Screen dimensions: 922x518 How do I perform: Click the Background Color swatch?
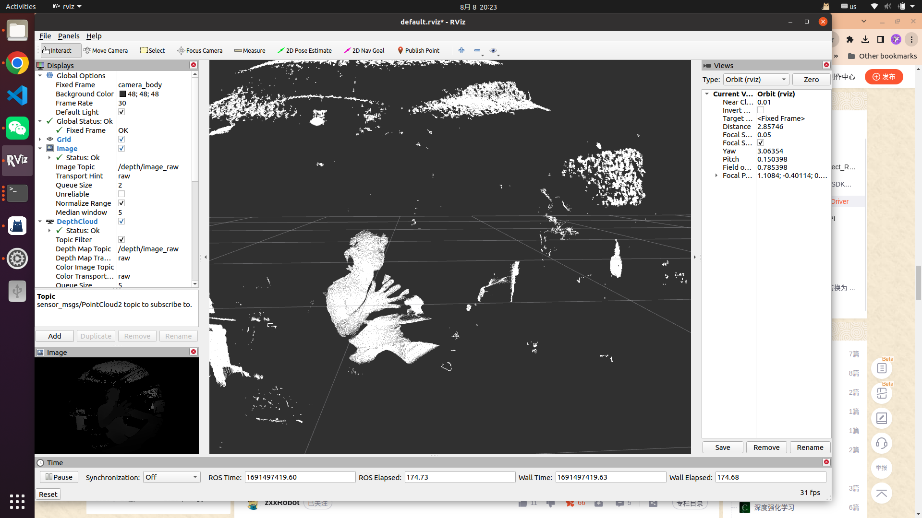pos(122,94)
